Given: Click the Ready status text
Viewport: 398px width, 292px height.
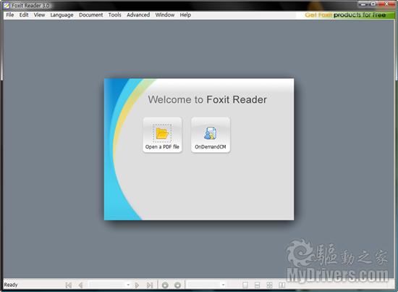Looking at the screenshot, I should click(x=11, y=285).
